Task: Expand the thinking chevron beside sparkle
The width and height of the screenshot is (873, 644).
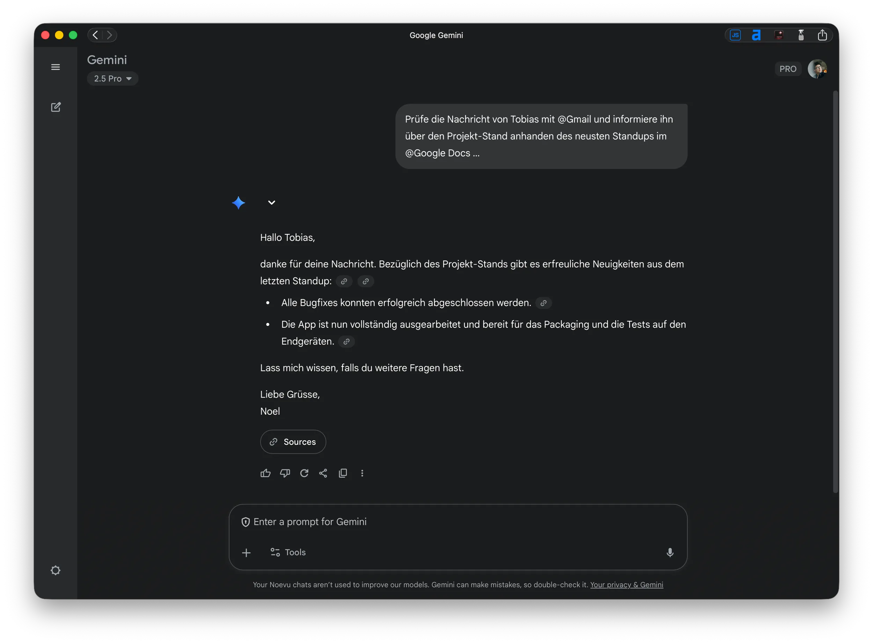Action: (x=272, y=203)
